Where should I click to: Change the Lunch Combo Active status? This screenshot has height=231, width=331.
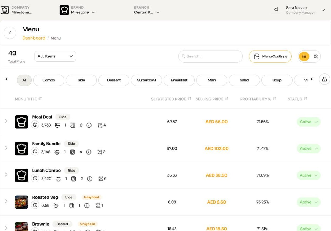point(309,175)
